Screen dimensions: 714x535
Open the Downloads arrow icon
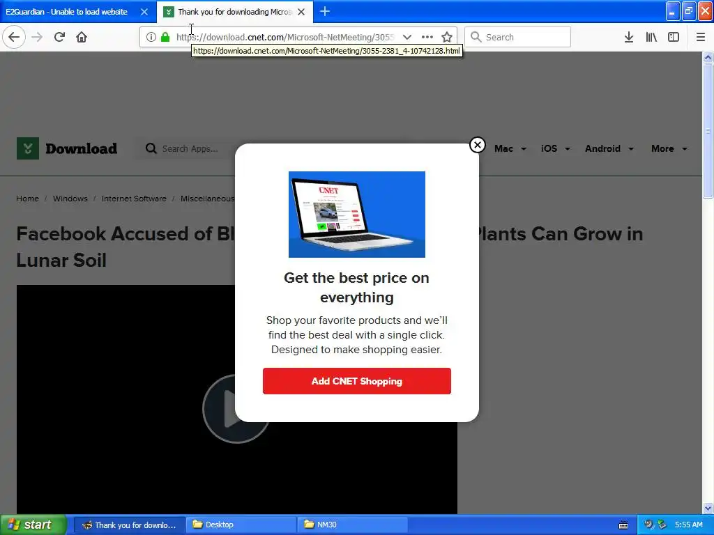pos(629,37)
